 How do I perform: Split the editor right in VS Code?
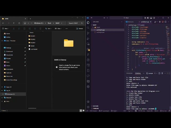pyautogui.click(x=166, y=22)
